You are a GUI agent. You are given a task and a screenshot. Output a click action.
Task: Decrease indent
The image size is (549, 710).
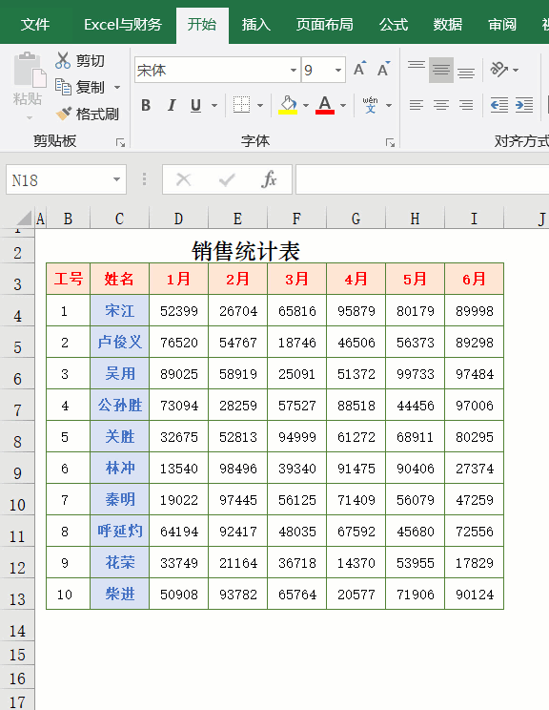[499, 105]
